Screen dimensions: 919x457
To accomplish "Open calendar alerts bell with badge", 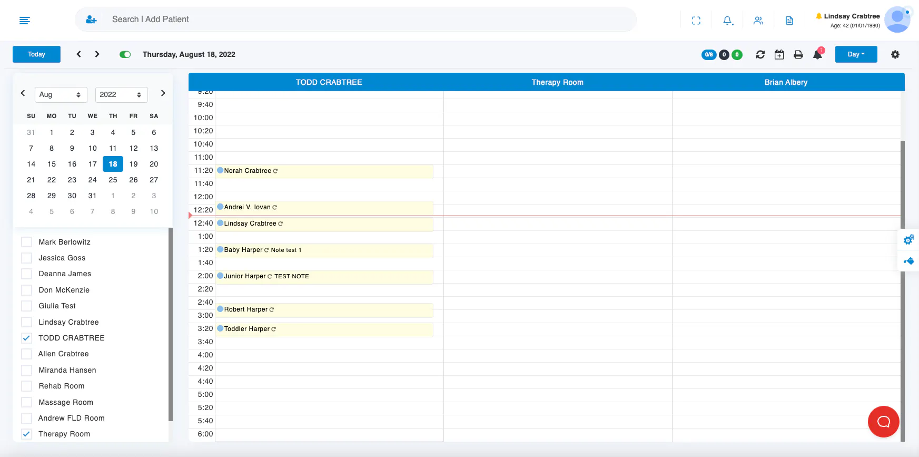I will pyautogui.click(x=818, y=54).
